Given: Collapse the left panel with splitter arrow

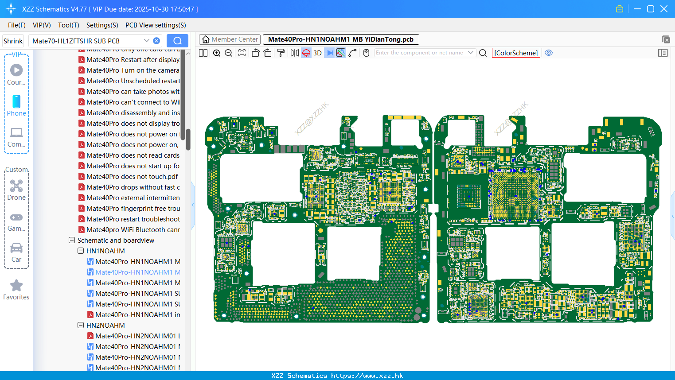Looking at the screenshot, I should click(x=193, y=205).
